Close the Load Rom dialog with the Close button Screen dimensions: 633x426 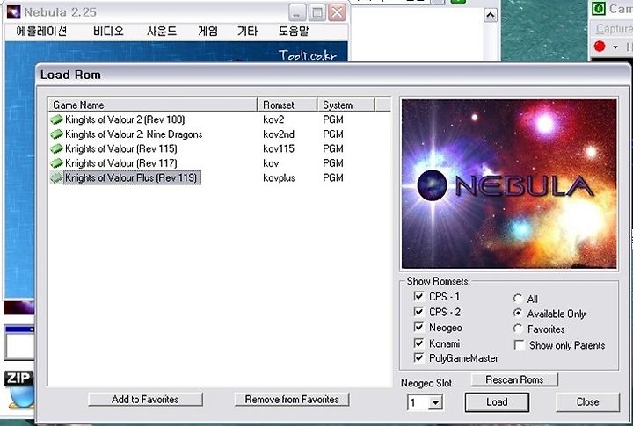(x=588, y=402)
